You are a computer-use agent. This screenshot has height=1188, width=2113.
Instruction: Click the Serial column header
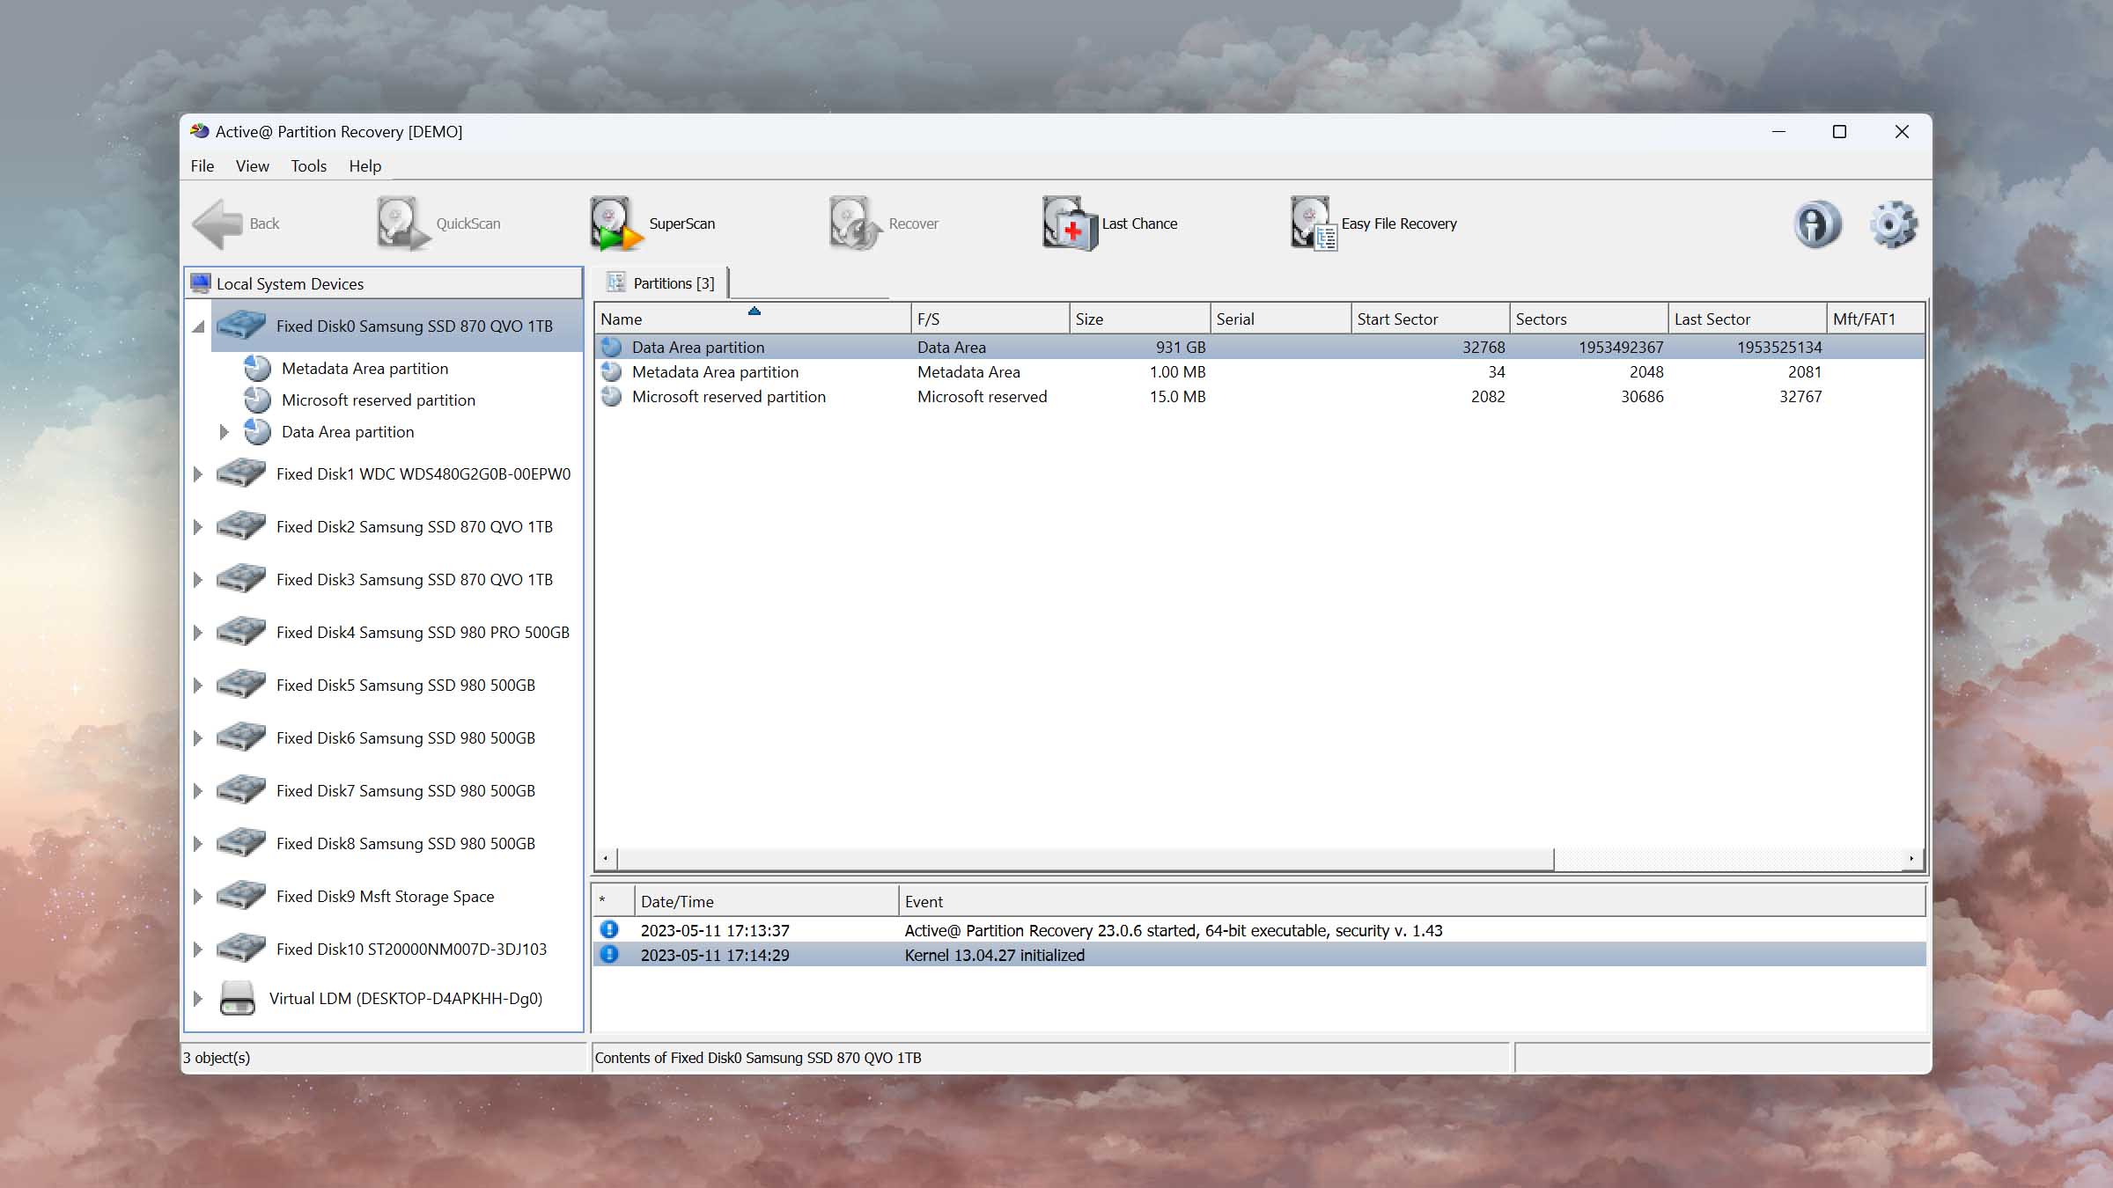click(1280, 319)
